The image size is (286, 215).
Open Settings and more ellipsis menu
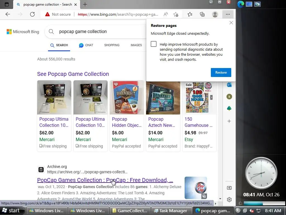pyautogui.click(x=228, y=14)
